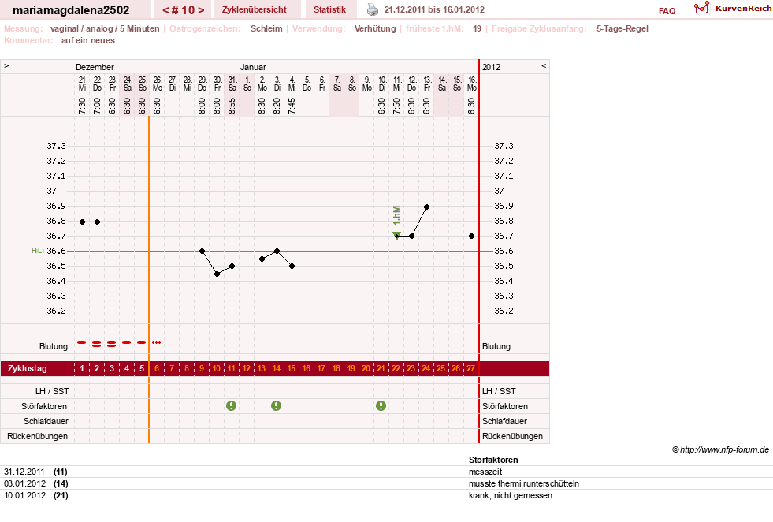Click the left LH / SST row label

pyautogui.click(x=52, y=391)
